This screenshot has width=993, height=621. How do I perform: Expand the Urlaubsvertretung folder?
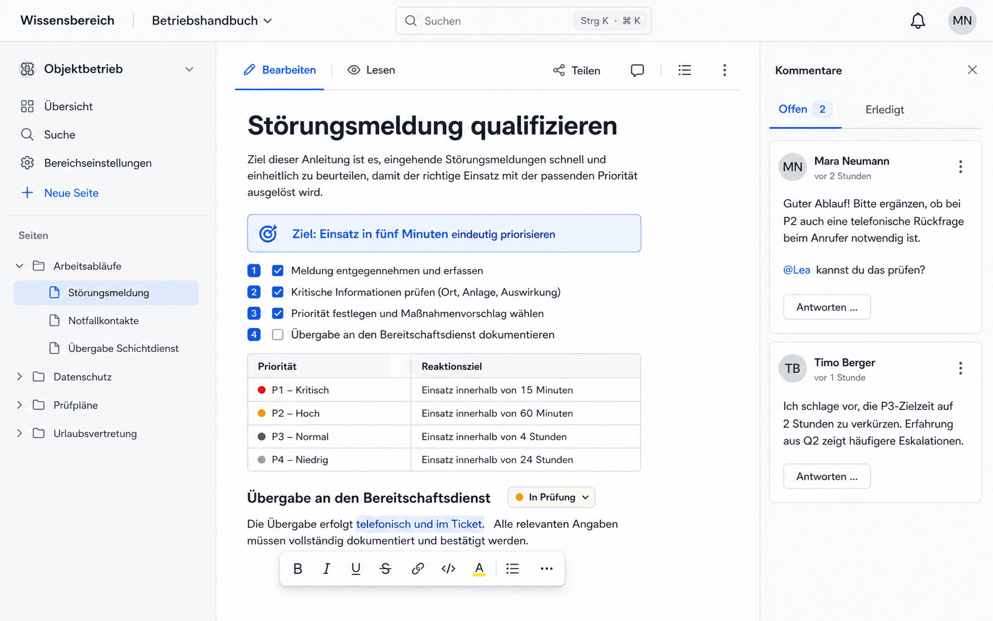tap(19, 433)
